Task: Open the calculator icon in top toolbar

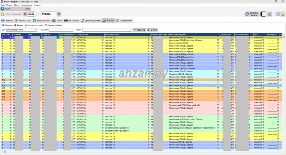Action: (x=278, y=14)
